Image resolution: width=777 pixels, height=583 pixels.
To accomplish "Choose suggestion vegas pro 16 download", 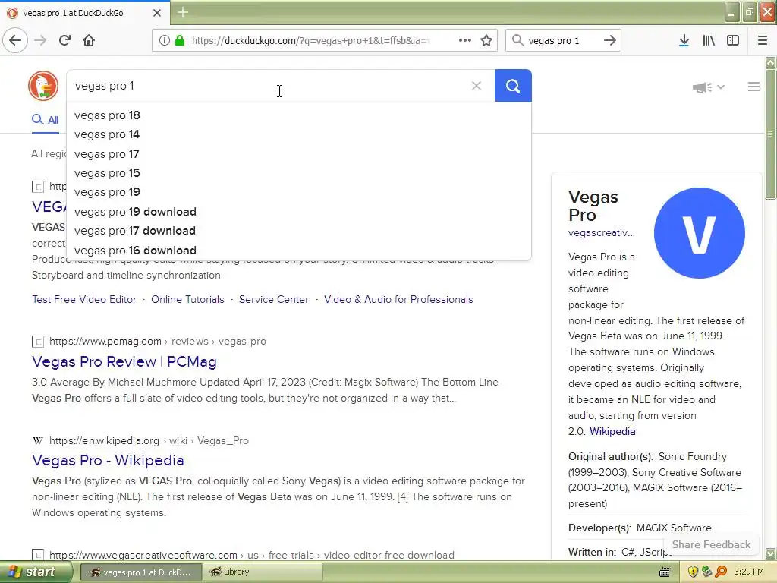I will pyautogui.click(x=299, y=251).
